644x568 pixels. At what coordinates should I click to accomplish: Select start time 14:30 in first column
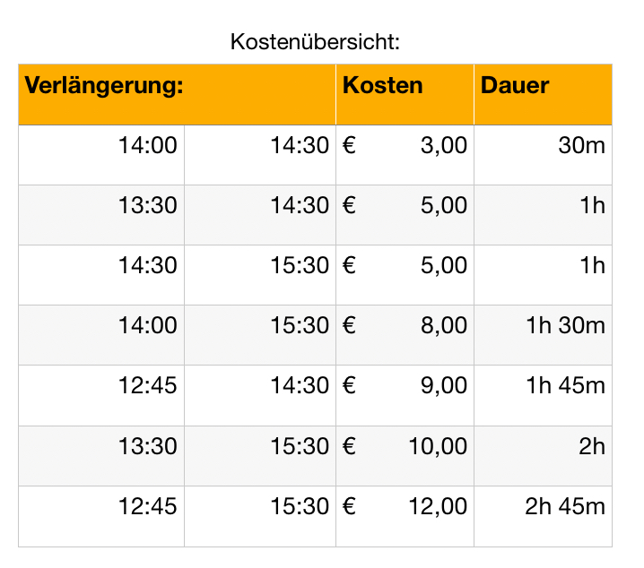(x=148, y=265)
